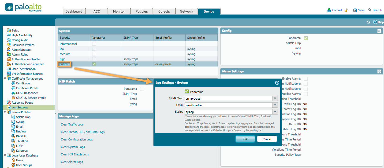The image size is (384, 168).
Task: Click the gear icon on the Config panel
Action: [379, 31]
